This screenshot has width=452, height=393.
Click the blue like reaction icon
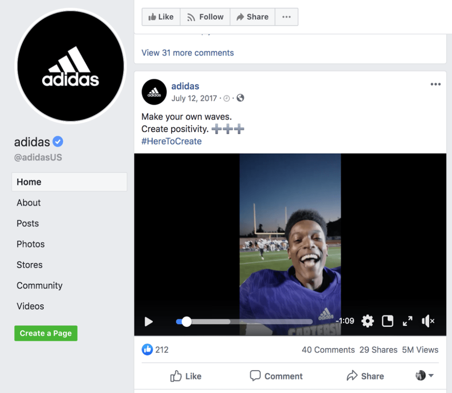click(147, 350)
